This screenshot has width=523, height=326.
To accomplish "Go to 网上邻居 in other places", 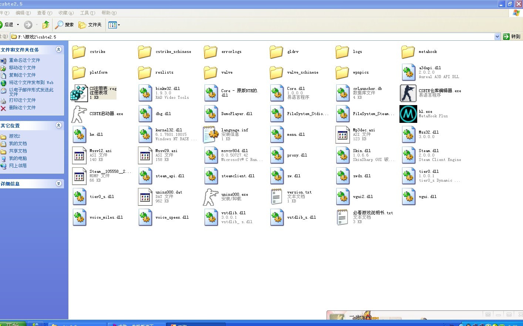I will pyautogui.click(x=18, y=166).
